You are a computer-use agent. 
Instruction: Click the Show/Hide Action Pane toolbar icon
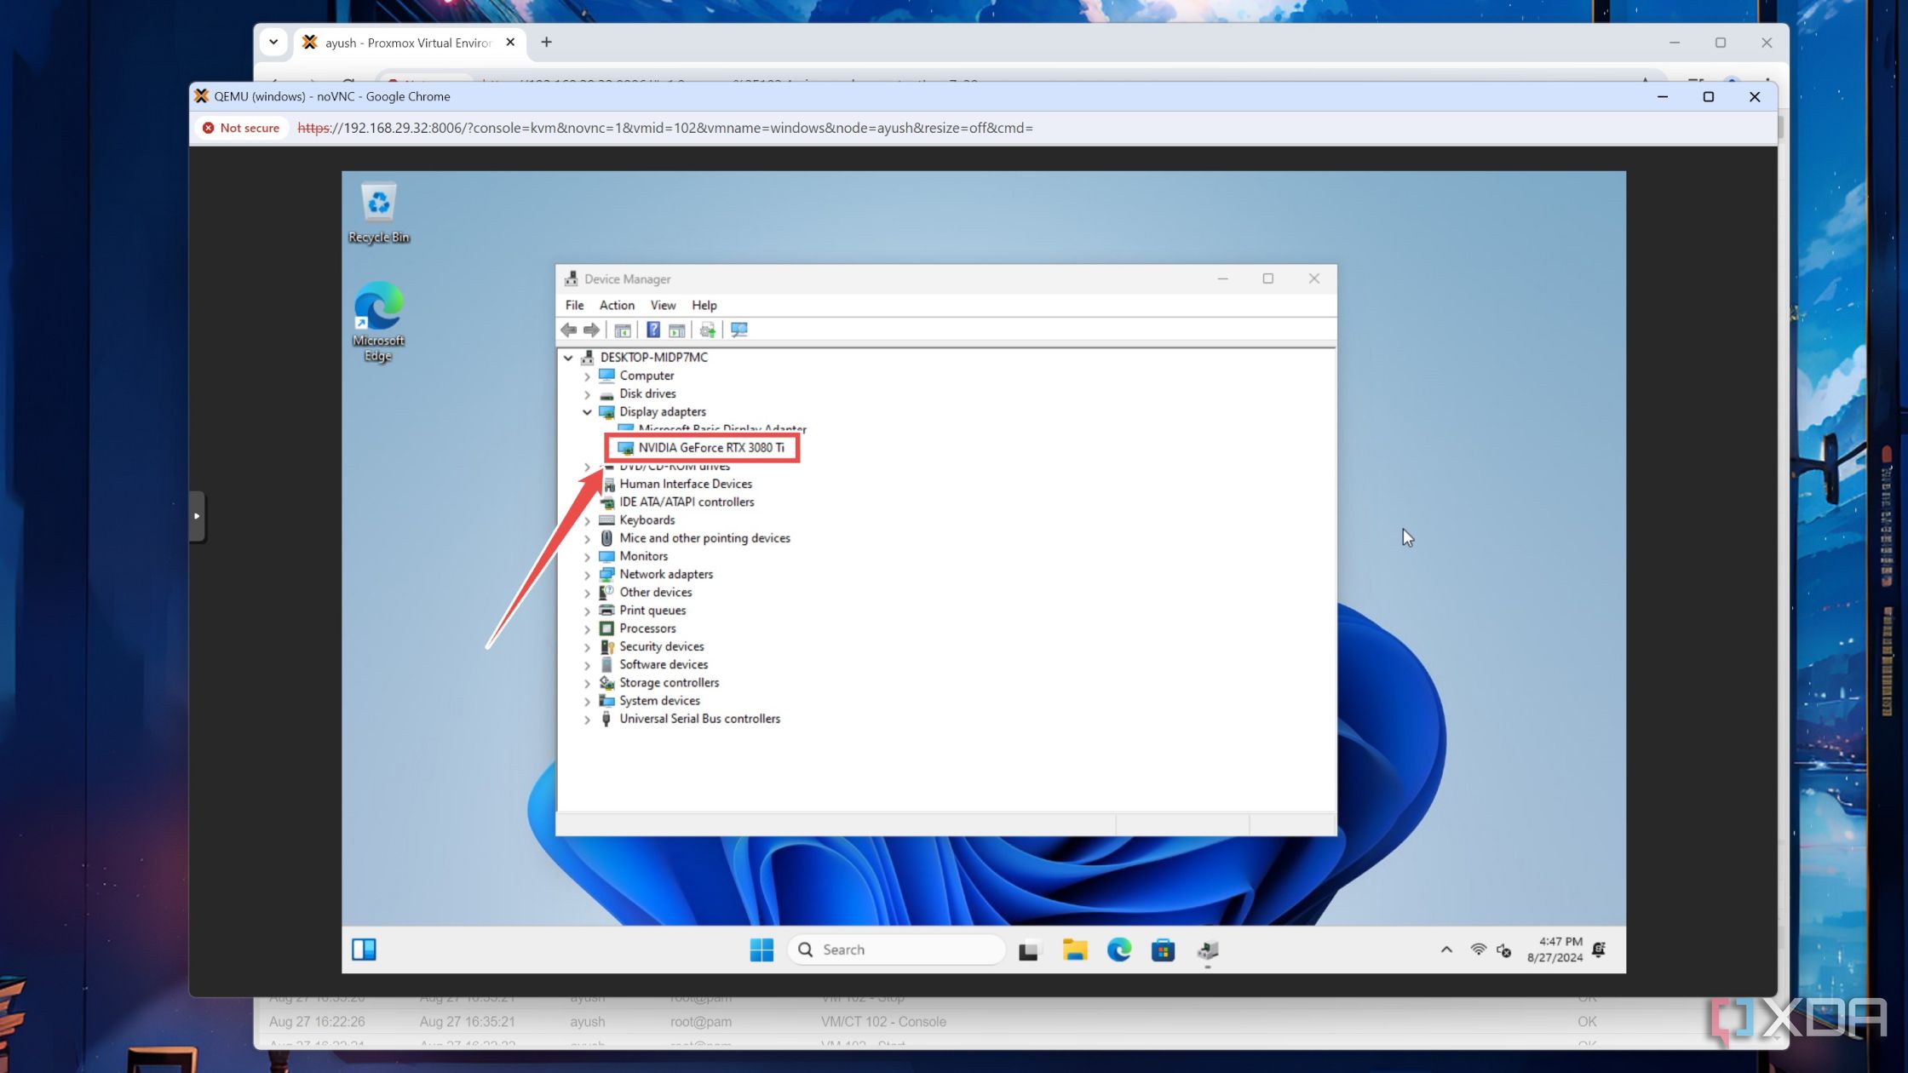(677, 330)
